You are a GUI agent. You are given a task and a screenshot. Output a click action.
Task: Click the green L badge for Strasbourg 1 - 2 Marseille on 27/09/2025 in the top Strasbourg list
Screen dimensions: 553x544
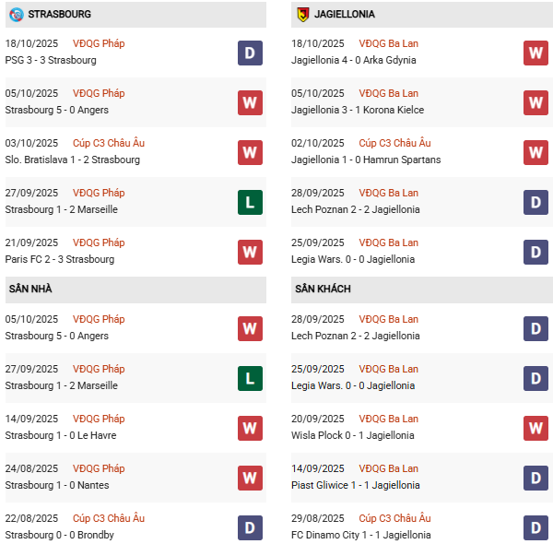pyautogui.click(x=250, y=202)
